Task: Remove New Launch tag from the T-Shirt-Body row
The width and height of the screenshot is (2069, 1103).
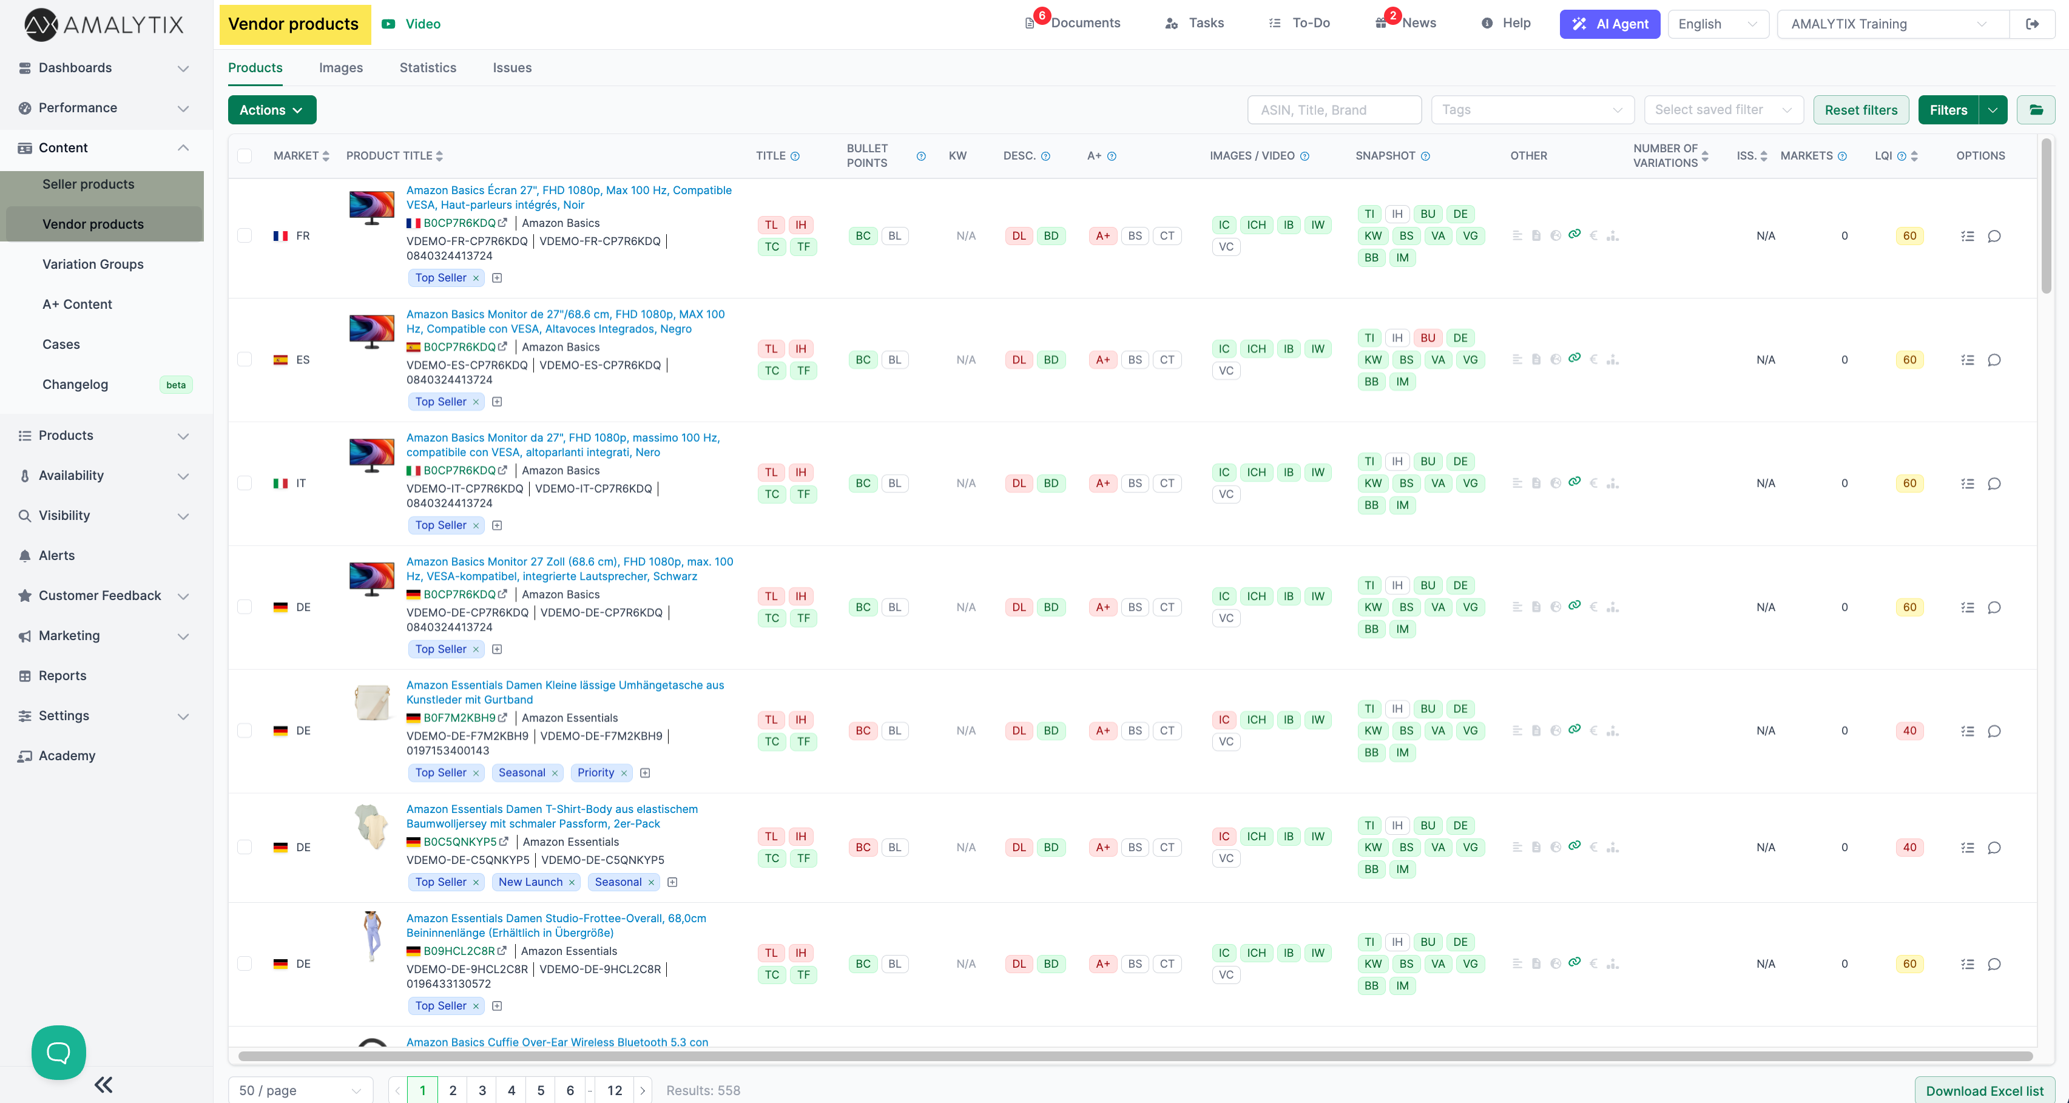Action: pyautogui.click(x=572, y=882)
